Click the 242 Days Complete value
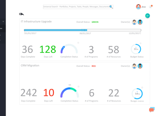 pos(29,93)
